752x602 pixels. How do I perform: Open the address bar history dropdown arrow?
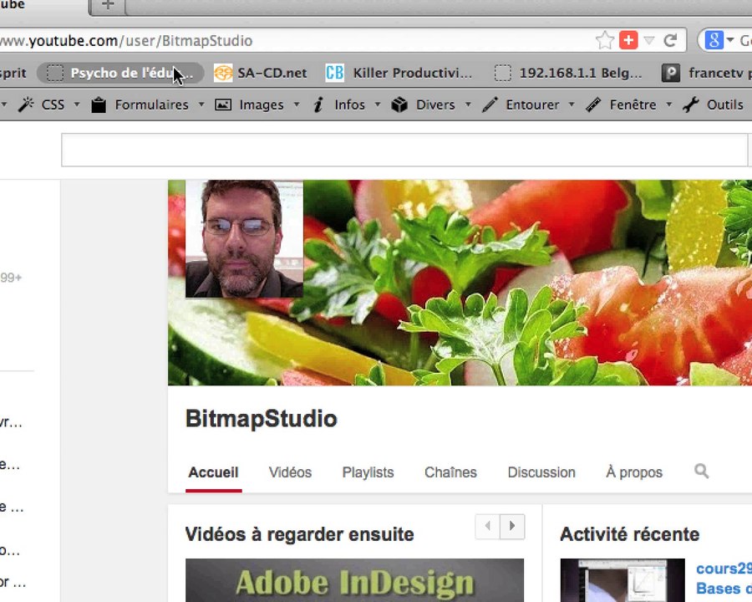[649, 41]
